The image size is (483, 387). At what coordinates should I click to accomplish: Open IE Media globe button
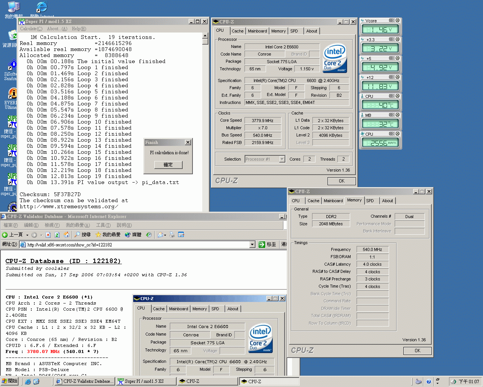[x=133, y=235]
